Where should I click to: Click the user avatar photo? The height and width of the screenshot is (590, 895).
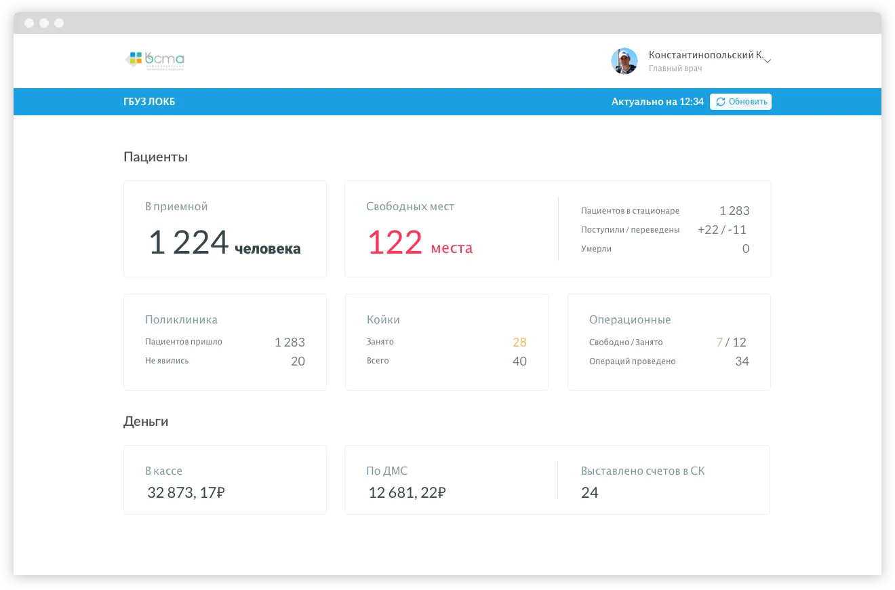pyautogui.click(x=624, y=60)
